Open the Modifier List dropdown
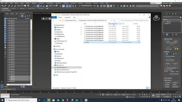The width and height of the screenshot is (182, 102). (172, 20)
